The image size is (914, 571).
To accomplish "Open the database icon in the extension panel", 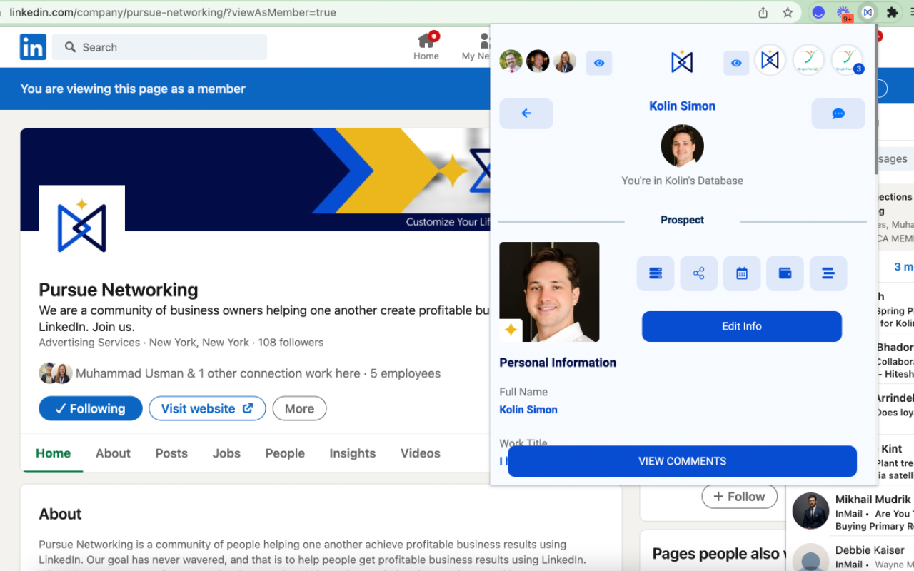I will (656, 273).
